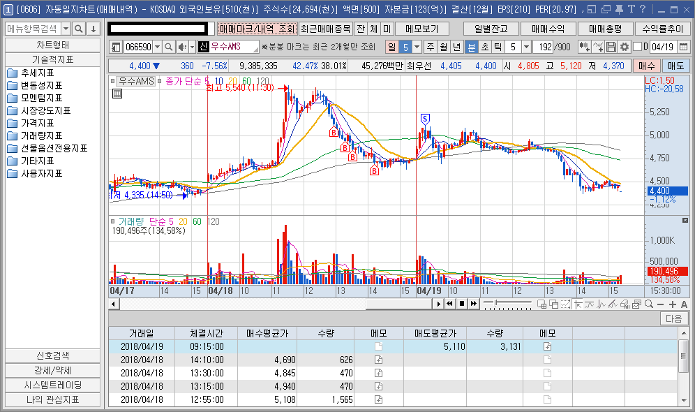The width and height of the screenshot is (695, 412).
Task: Click the red 매수 buy button
Action: coord(647,66)
